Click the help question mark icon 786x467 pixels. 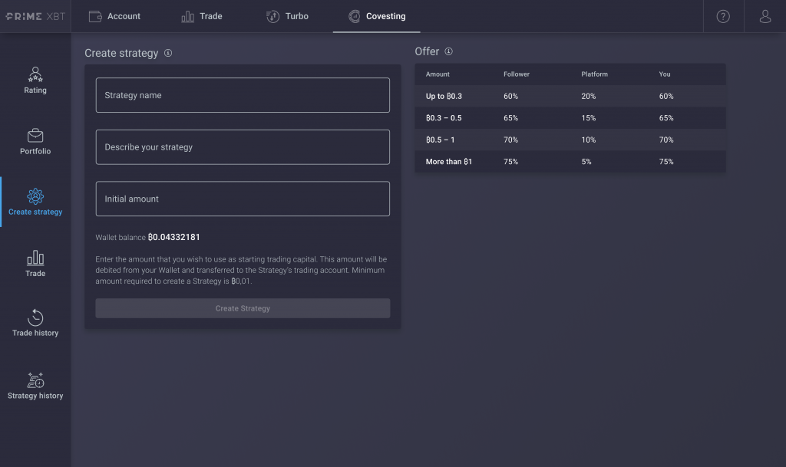click(722, 15)
